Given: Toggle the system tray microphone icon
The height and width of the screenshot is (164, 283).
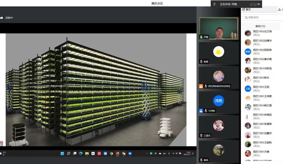Looking at the screenshot, I should [169, 153].
